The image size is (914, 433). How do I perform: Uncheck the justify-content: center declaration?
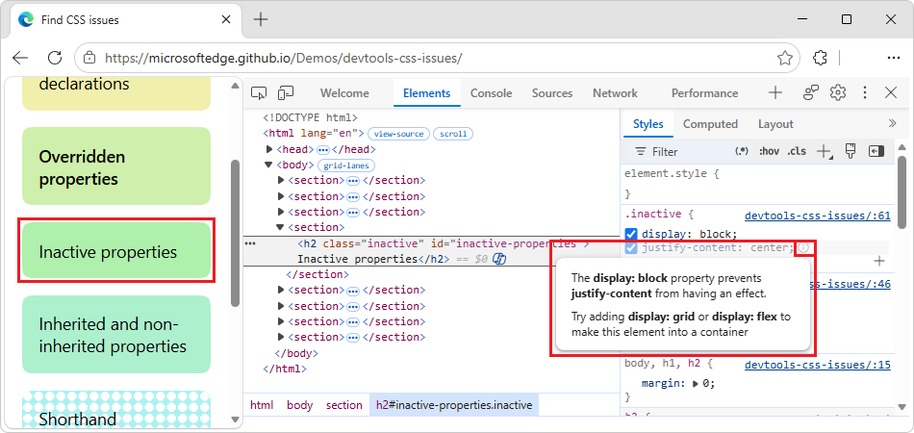pyautogui.click(x=631, y=248)
